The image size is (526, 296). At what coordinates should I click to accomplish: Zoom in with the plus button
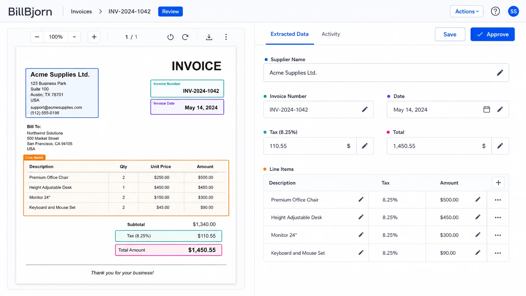tap(94, 37)
